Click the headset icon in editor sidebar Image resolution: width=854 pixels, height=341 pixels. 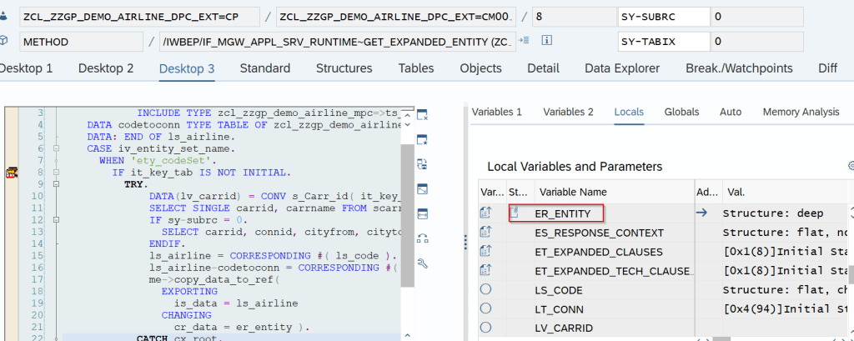(422, 238)
